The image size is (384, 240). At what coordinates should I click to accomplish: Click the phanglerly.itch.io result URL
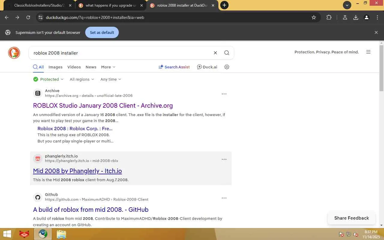[82, 161]
